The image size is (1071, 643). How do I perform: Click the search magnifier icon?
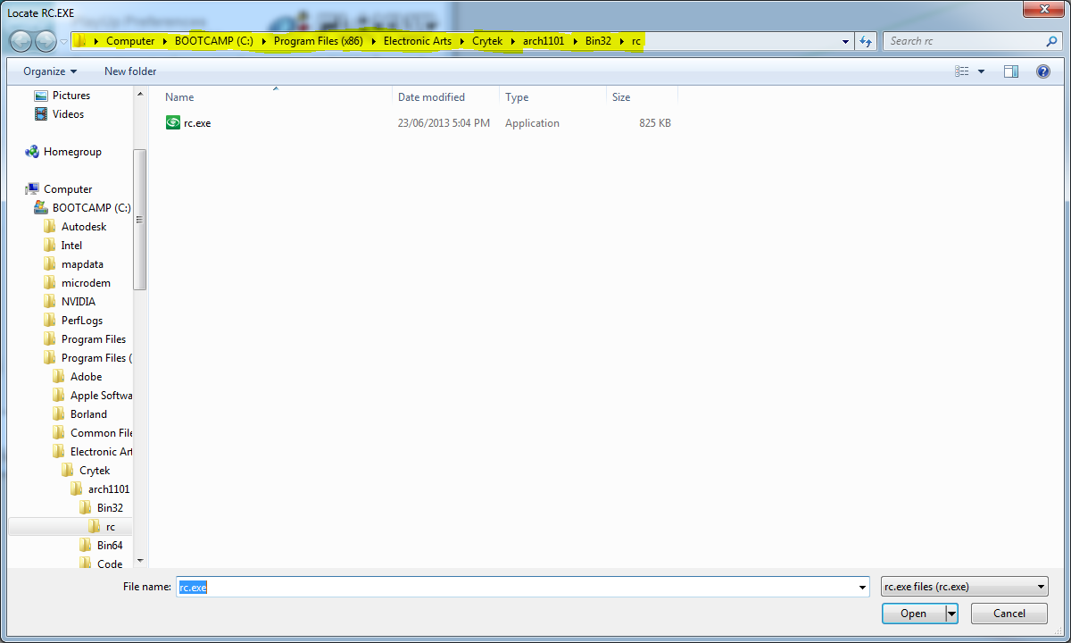tap(1051, 41)
